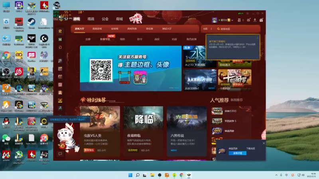Open the 军团战争 5 popular entry
The image size is (319, 179).
231,121
